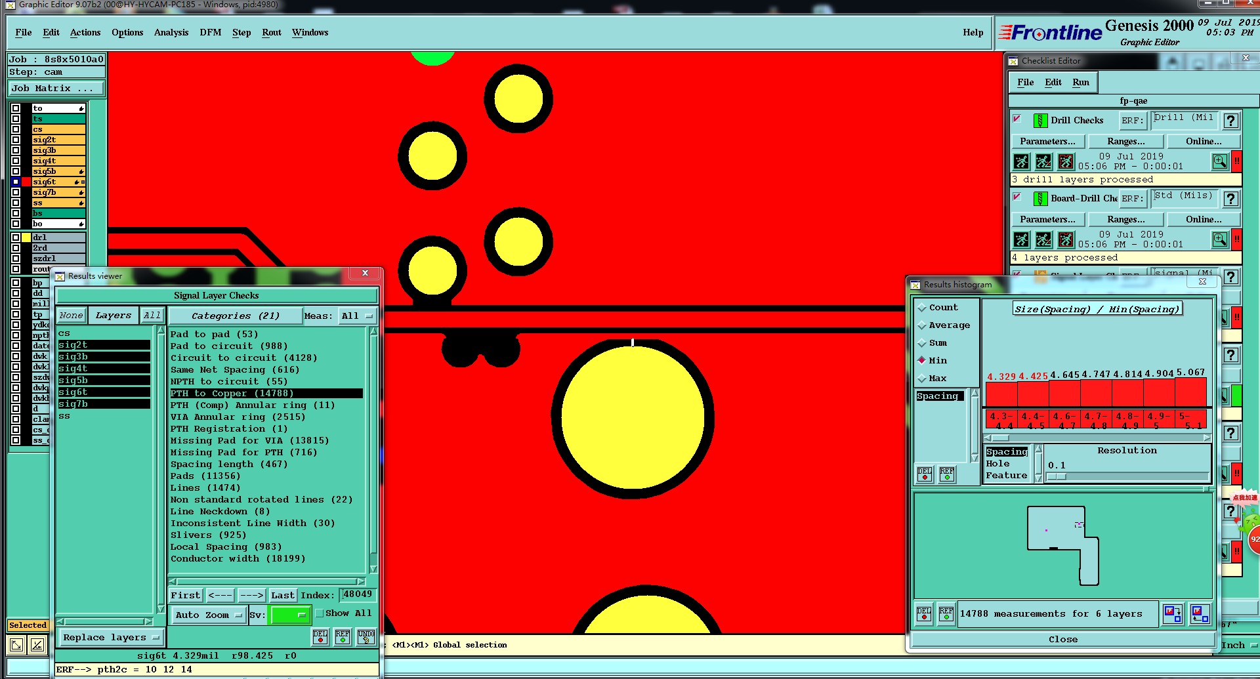Click the second runner icon in Drill Checks row
Screen dimensions: 1260x679
click(x=1043, y=161)
